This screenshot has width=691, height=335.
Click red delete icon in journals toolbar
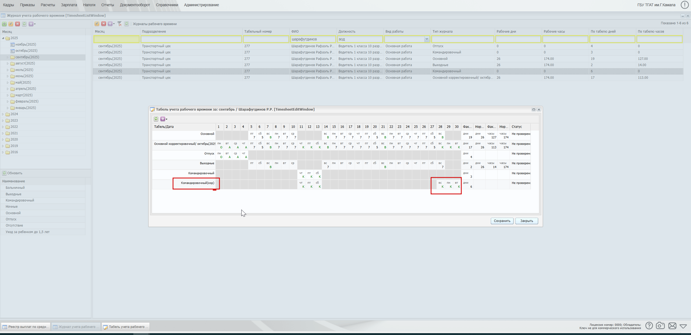(x=103, y=24)
